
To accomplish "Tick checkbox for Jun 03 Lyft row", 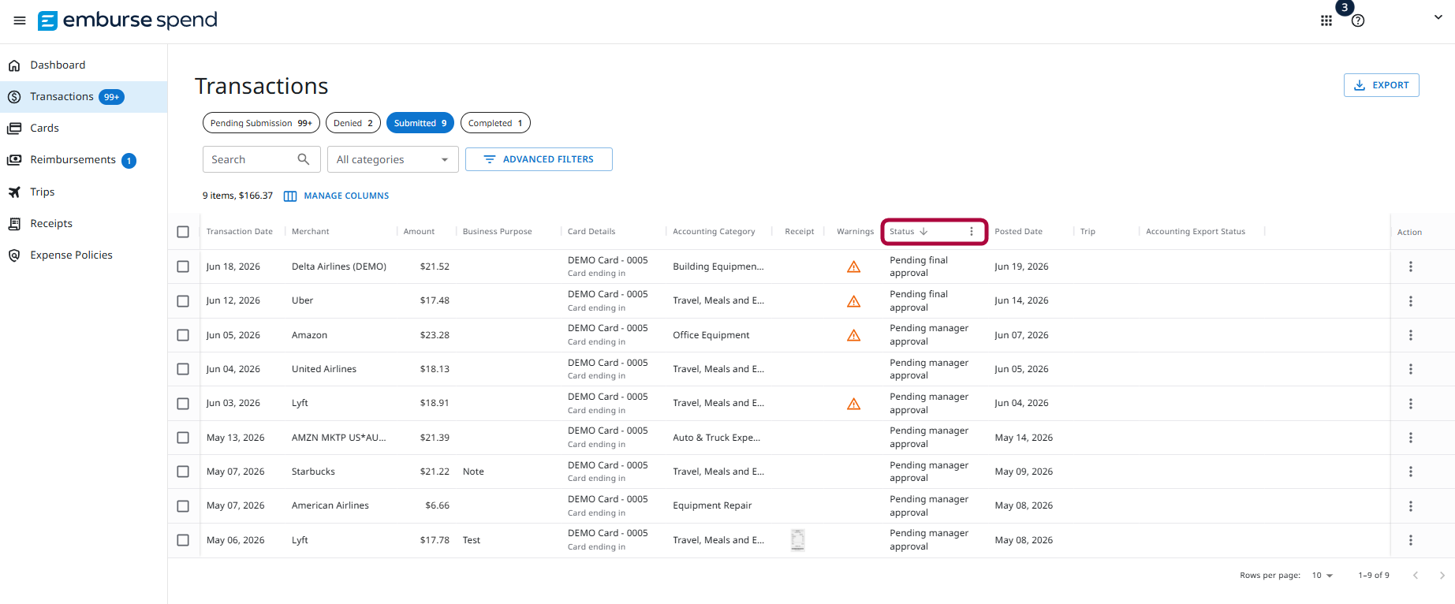I will [183, 404].
